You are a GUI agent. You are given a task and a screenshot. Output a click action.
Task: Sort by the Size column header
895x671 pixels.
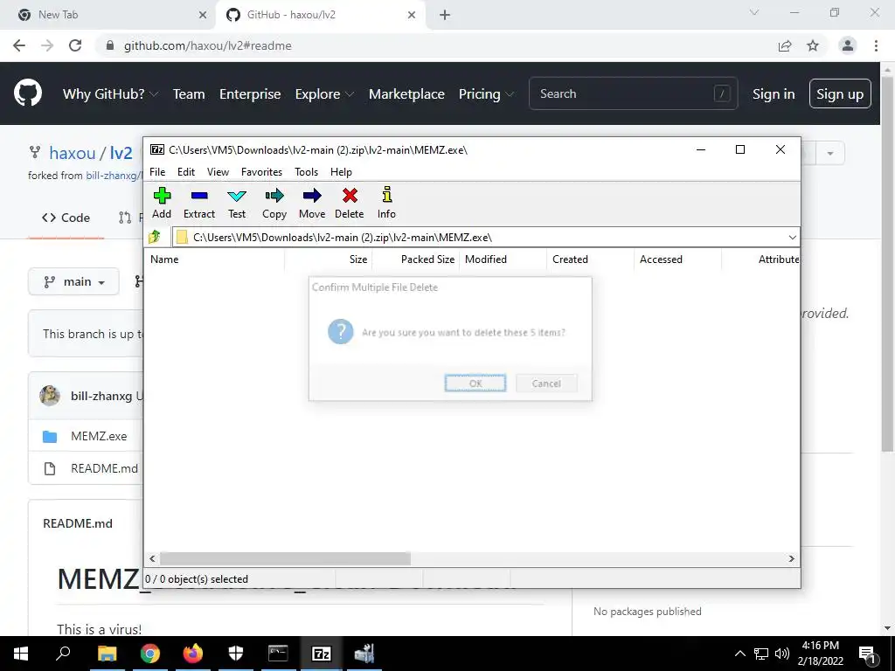329,259
